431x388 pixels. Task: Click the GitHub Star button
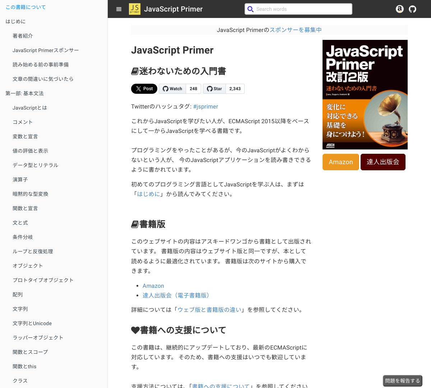pos(214,89)
